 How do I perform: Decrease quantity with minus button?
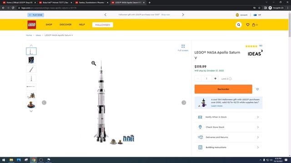pos(198,78)
